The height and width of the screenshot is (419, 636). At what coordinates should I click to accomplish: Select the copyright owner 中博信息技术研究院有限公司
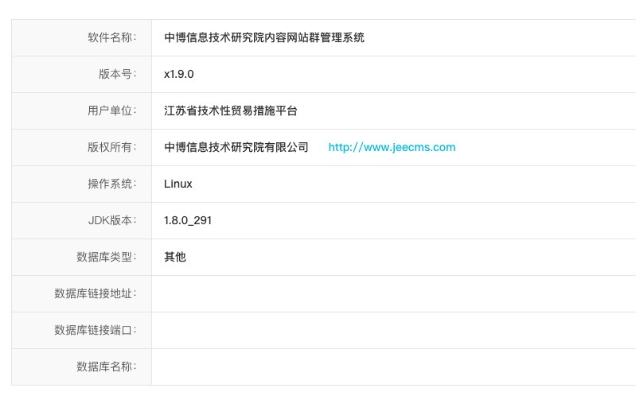(x=236, y=147)
